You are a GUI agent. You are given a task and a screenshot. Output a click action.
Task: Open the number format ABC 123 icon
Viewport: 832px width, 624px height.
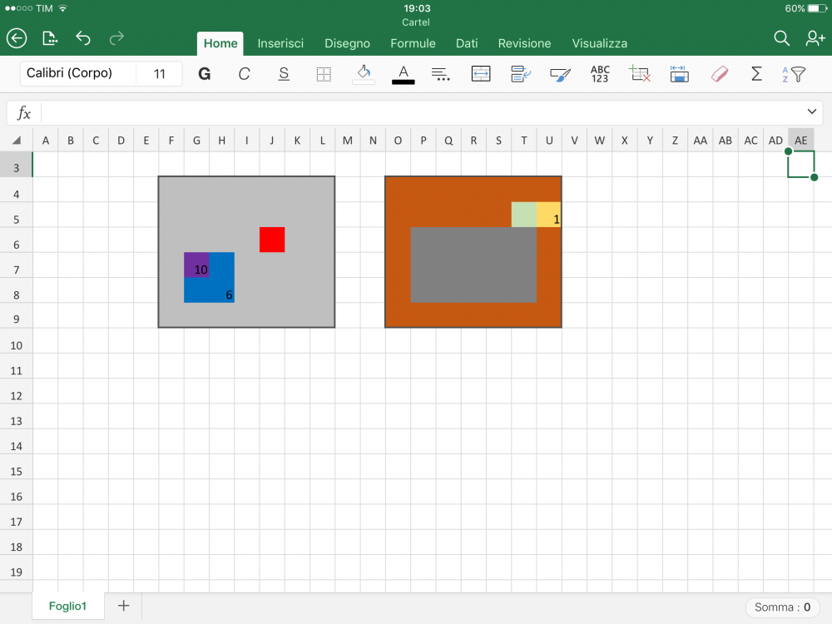pyautogui.click(x=600, y=74)
